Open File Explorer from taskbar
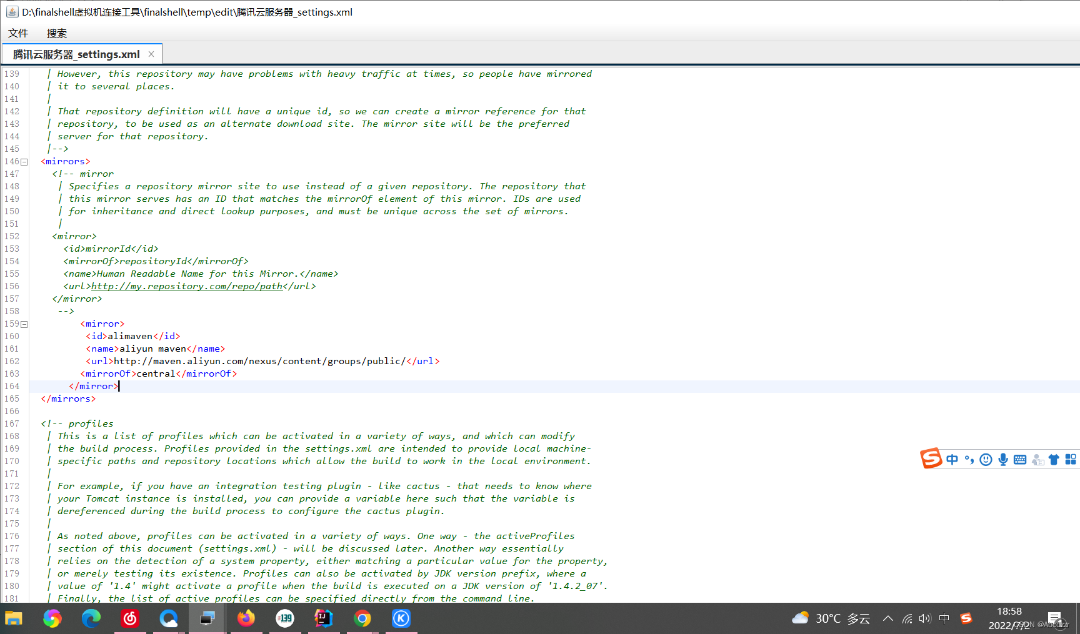The image size is (1080, 634). tap(14, 618)
